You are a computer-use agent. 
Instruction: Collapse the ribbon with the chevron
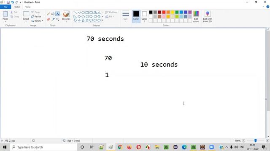263,7
